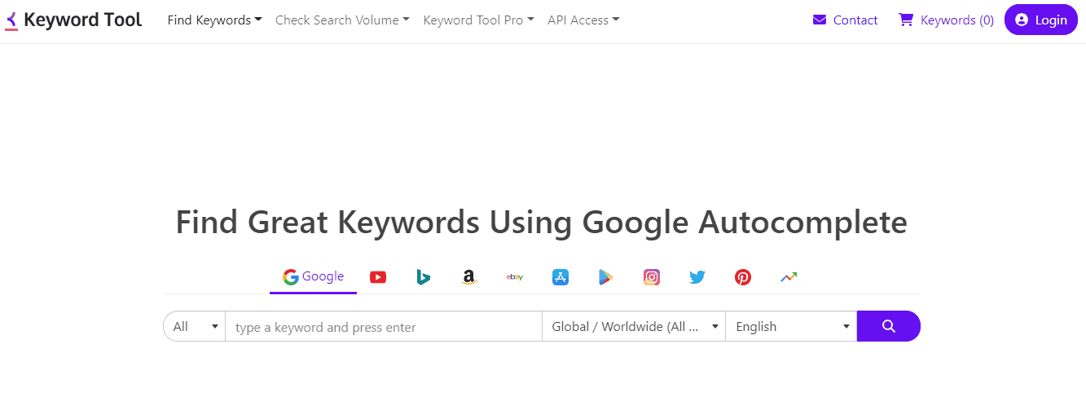Switch to the Amazon keyword tab

[x=468, y=277]
